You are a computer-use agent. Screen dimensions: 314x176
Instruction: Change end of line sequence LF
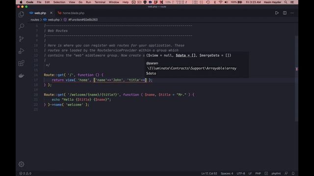coord(250,174)
